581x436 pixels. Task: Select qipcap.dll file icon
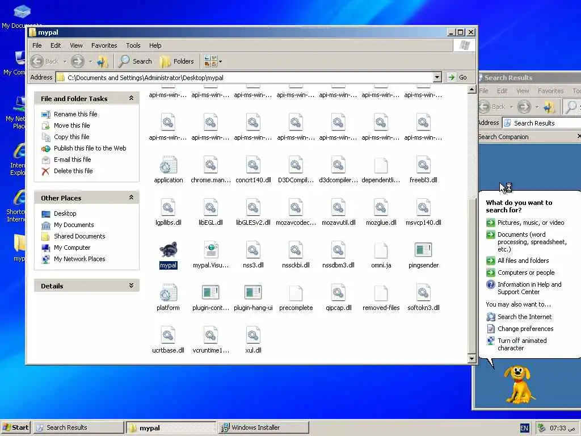(338, 292)
